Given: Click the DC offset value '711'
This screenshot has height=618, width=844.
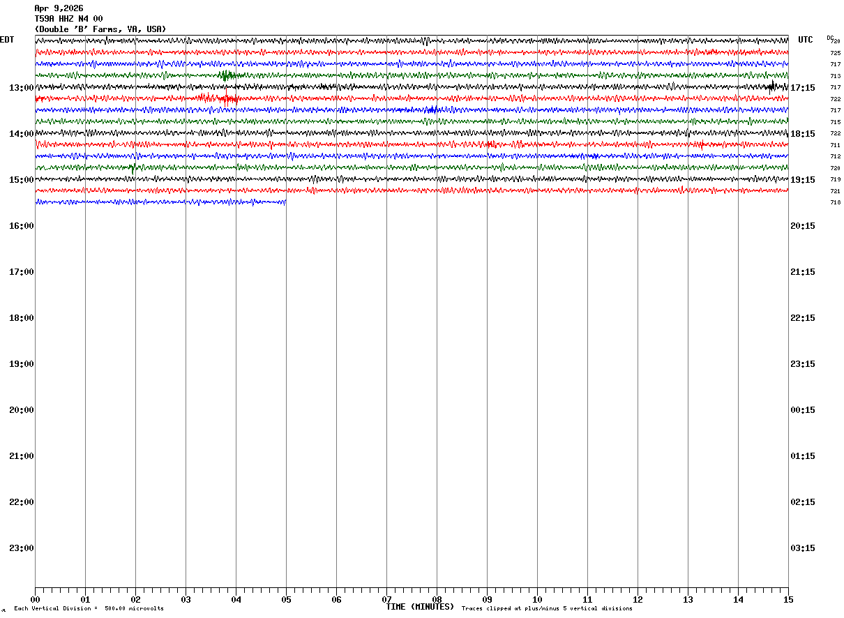Looking at the screenshot, I should (x=835, y=145).
